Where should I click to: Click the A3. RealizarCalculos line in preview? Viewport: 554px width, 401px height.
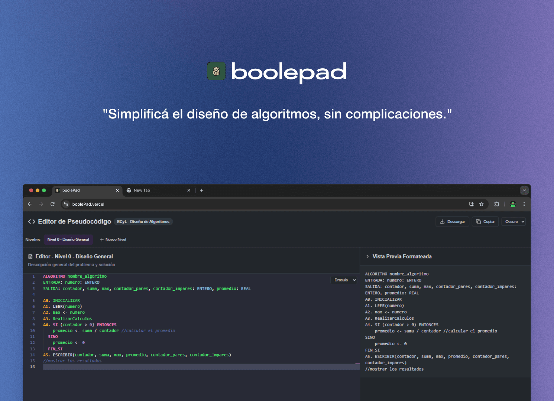click(389, 318)
